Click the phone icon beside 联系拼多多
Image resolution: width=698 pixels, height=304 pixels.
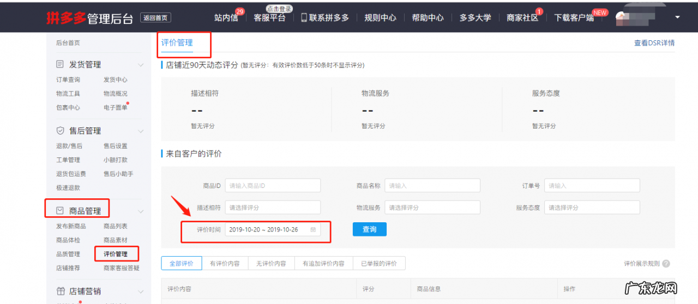pos(304,17)
